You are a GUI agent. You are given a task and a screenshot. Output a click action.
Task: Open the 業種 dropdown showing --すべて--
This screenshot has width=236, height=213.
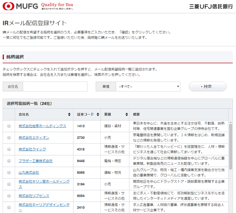click(x=148, y=87)
